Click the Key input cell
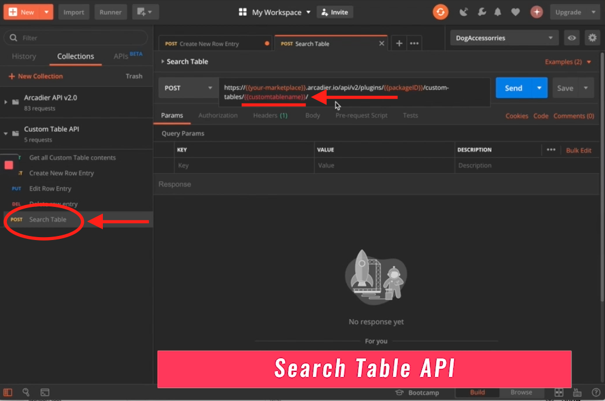The height and width of the screenshot is (401, 605). point(244,165)
